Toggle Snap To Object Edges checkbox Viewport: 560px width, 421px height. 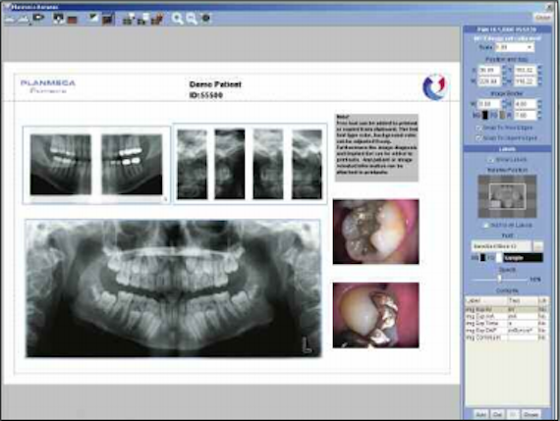tap(478, 137)
